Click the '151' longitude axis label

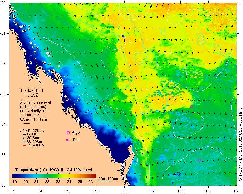[68, 191]
